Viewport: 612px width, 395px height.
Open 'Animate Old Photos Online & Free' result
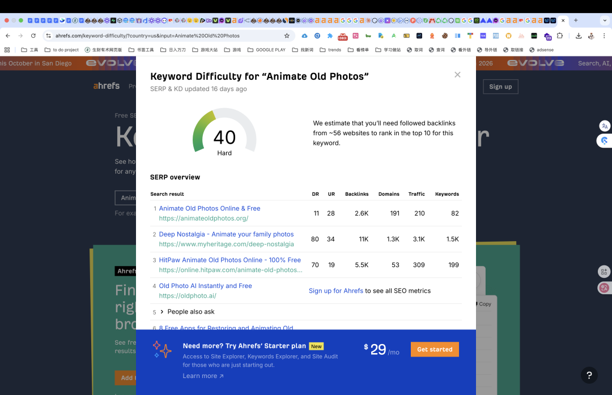[210, 208]
